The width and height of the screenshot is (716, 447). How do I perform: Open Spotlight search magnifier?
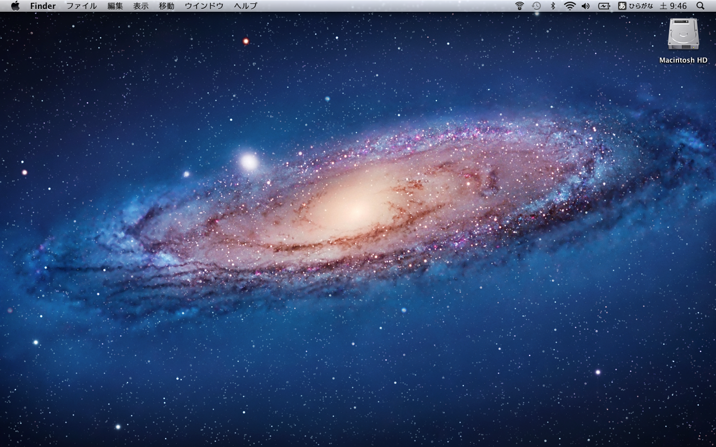coord(701,6)
